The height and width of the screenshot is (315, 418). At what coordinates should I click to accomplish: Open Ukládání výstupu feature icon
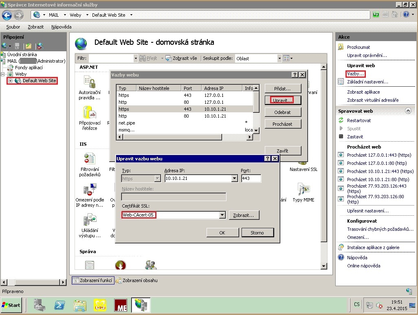pyautogui.click(x=89, y=221)
